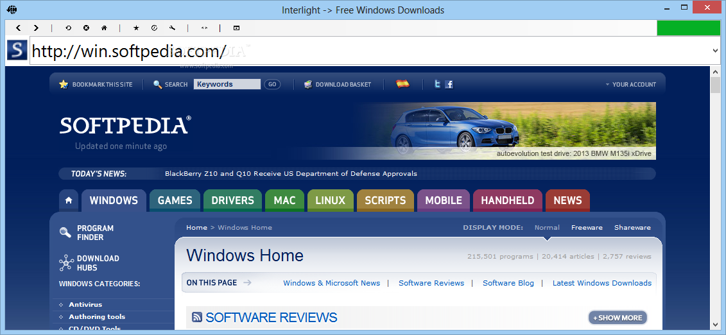Click the BlackBerry Z10 news headline
The width and height of the screenshot is (726, 335).
pos(291,174)
